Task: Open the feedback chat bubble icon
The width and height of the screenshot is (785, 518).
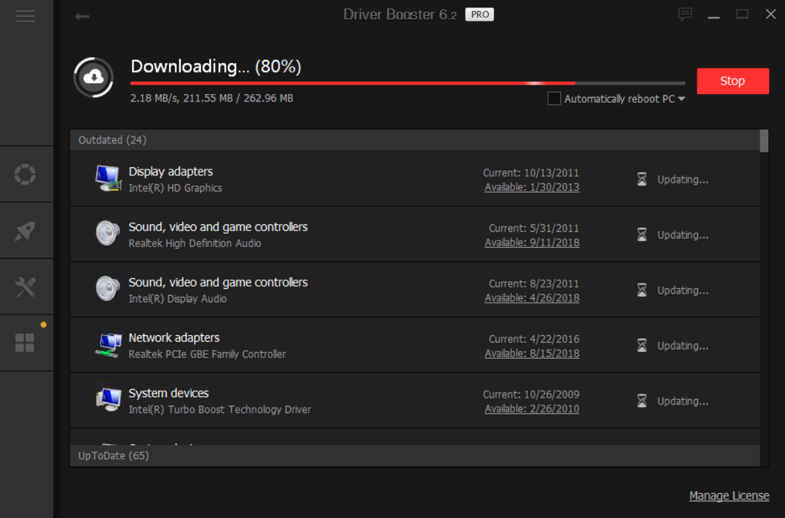Action: pyautogui.click(x=685, y=14)
